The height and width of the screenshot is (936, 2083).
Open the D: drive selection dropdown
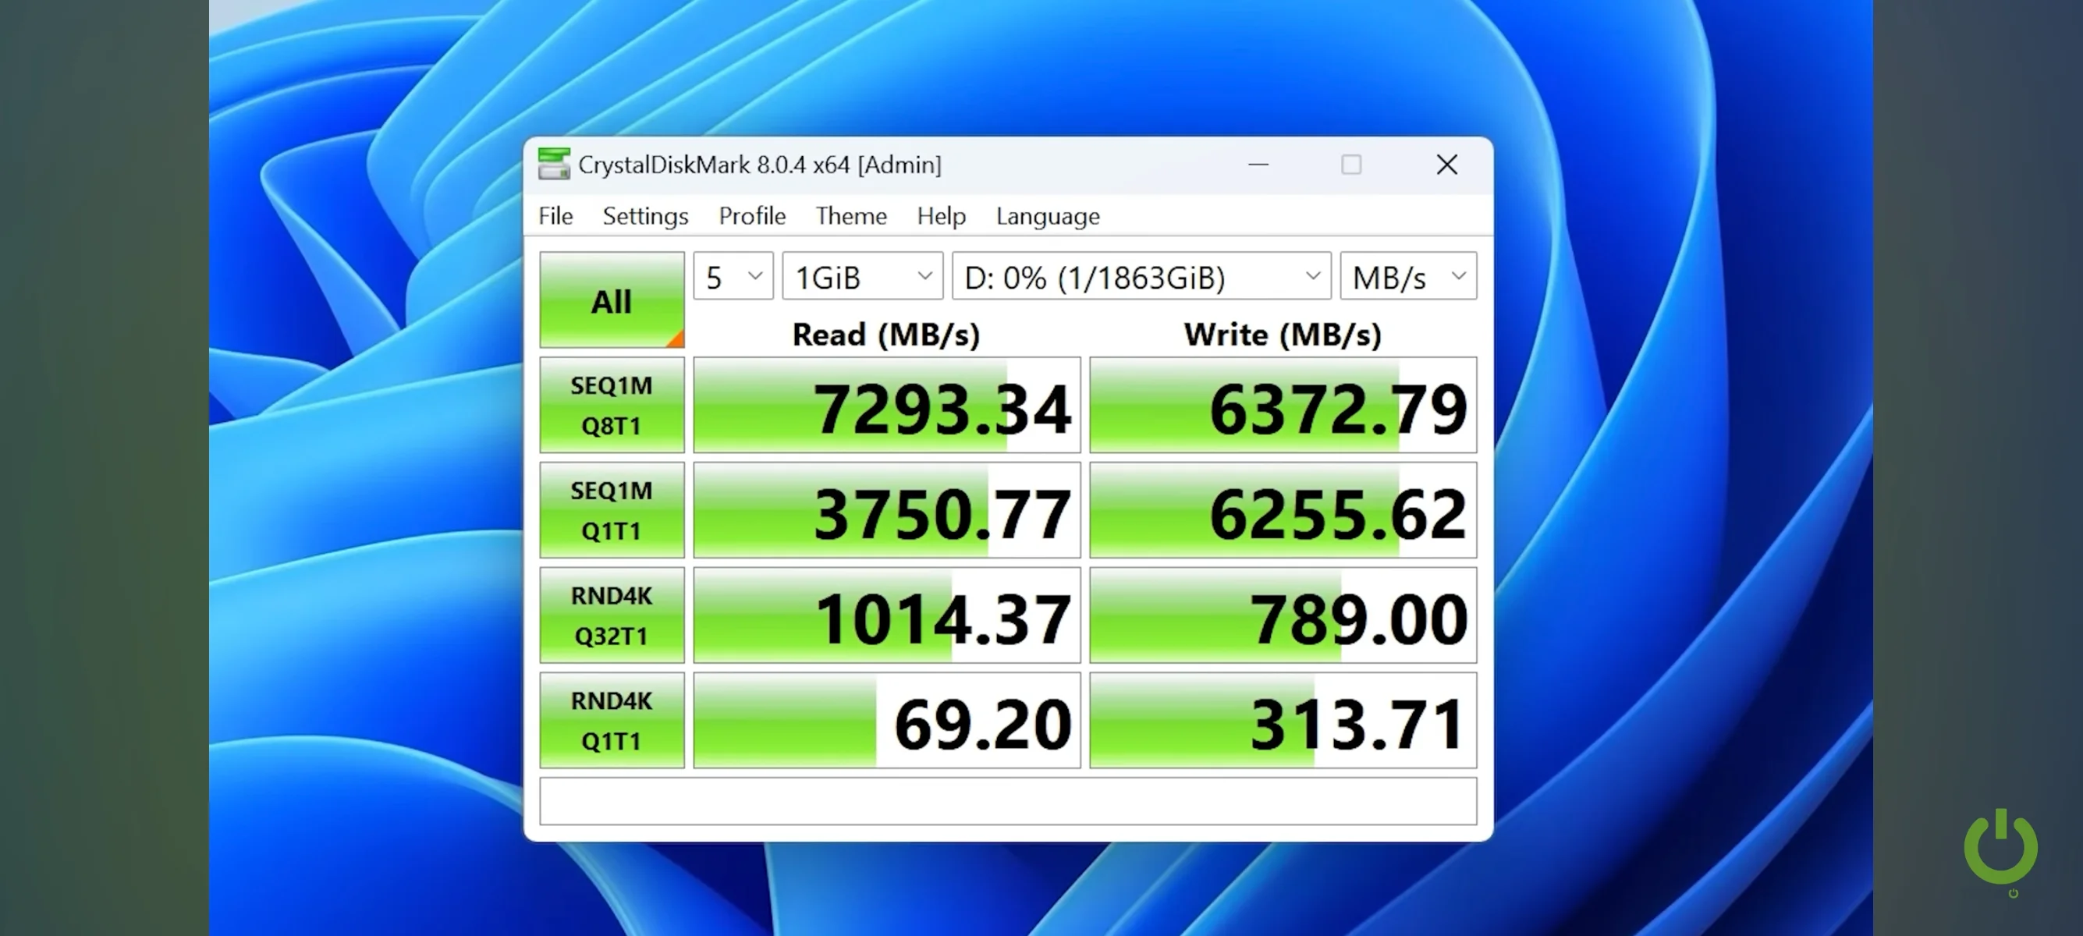(1141, 277)
